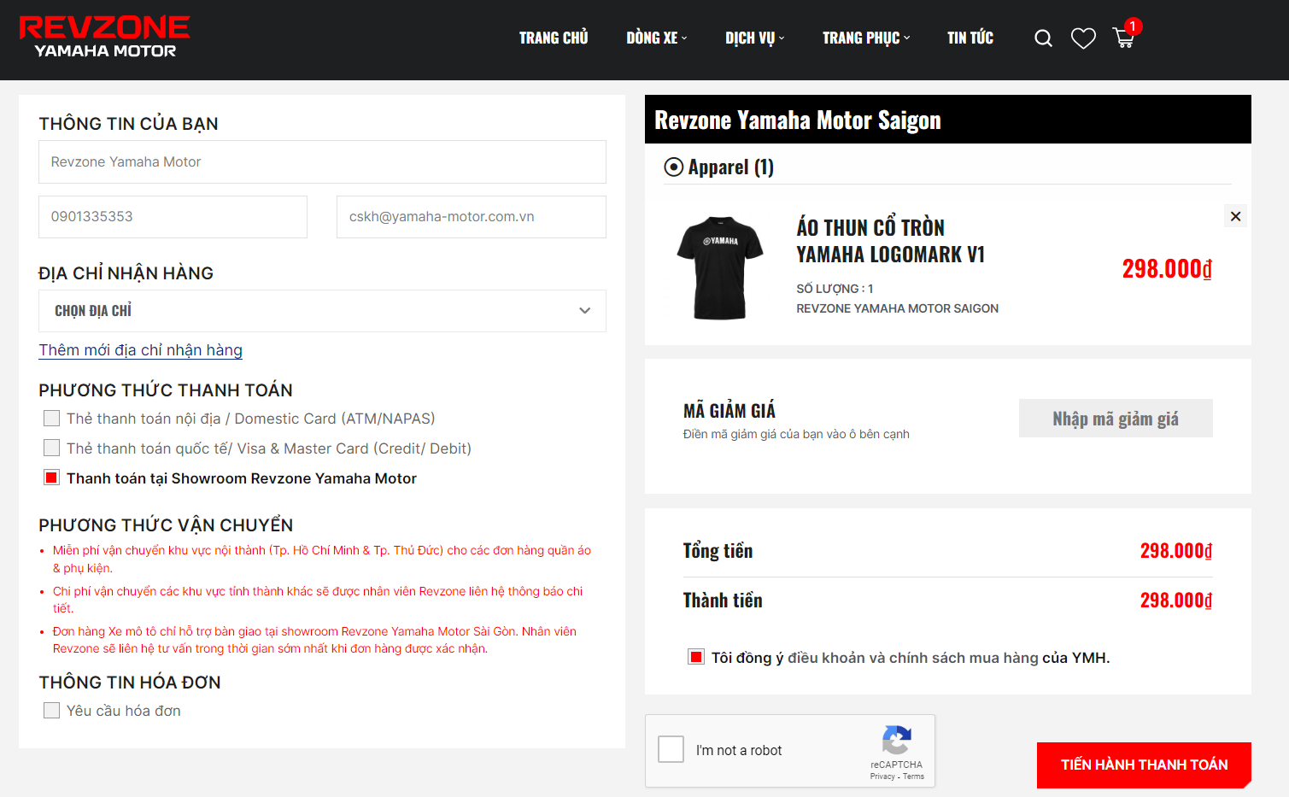The height and width of the screenshot is (797, 1289).
Task: Go to Trang chủ page
Action: pos(554,38)
